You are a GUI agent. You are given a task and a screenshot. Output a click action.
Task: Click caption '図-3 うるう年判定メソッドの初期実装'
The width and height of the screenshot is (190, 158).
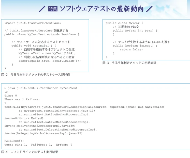click(129, 63)
